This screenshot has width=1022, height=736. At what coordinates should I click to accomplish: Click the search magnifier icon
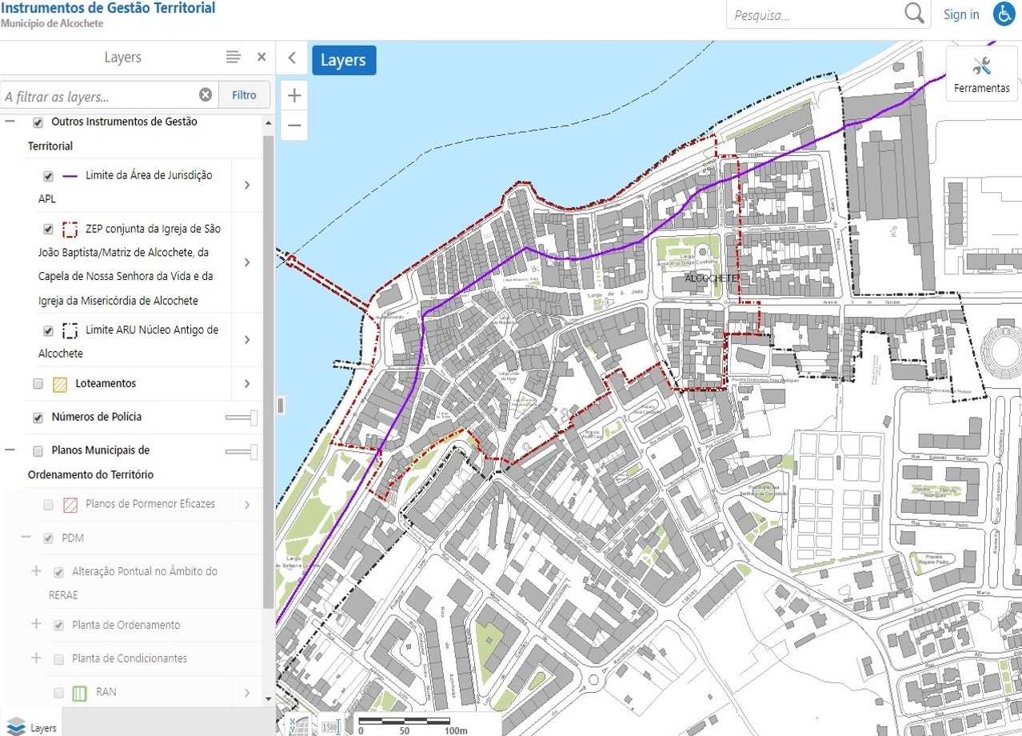(914, 14)
